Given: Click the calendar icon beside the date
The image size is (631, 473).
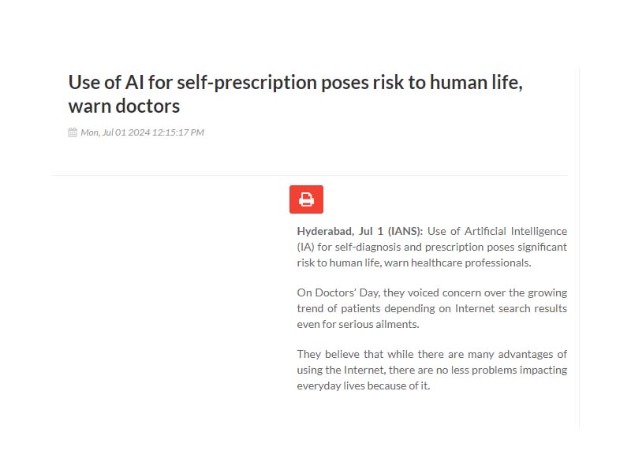Looking at the screenshot, I should point(73,132).
